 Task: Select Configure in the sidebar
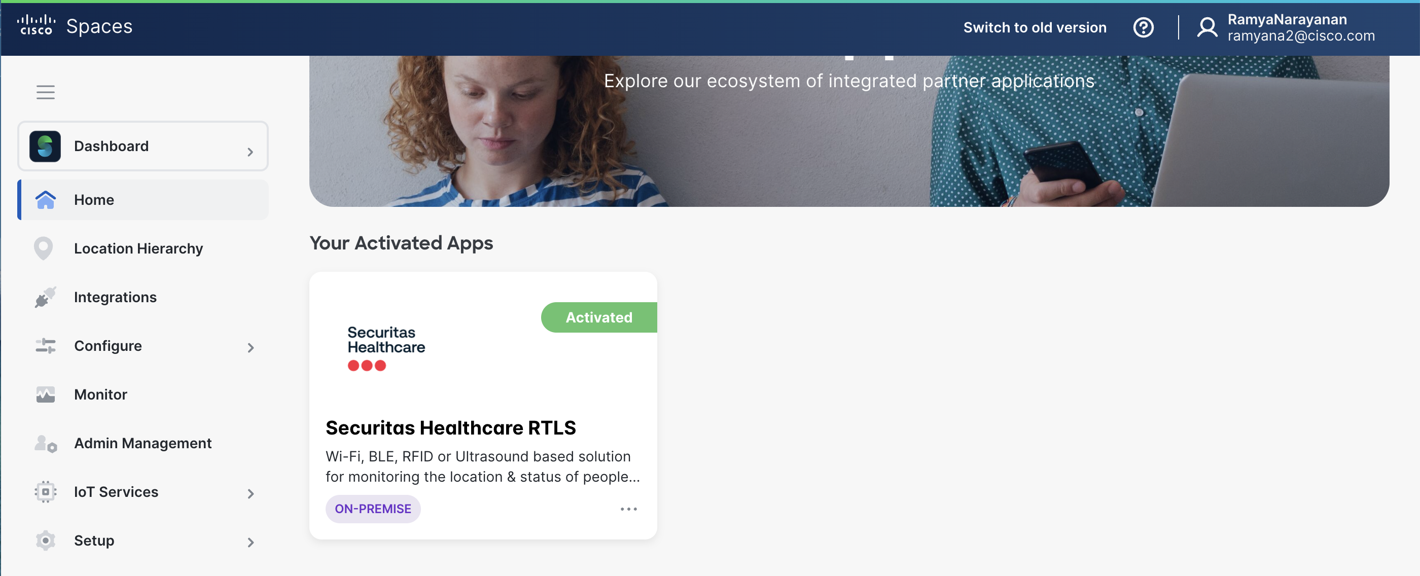[x=108, y=346]
